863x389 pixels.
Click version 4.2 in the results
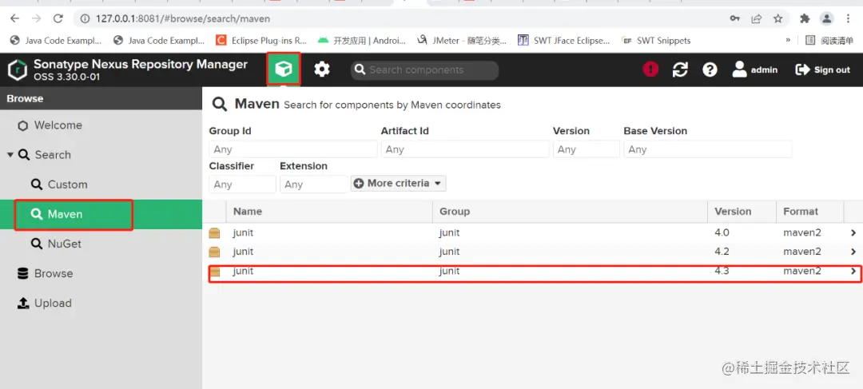click(722, 252)
